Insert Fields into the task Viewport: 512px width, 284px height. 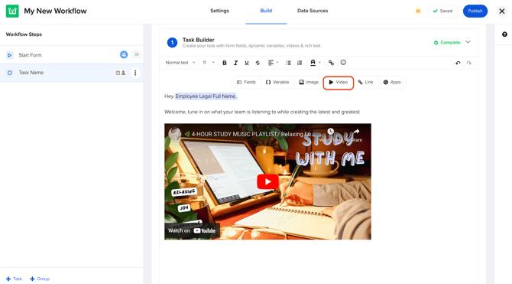(x=246, y=82)
